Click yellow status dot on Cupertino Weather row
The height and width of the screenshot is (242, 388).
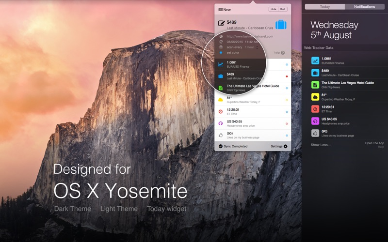coord(287,100)
